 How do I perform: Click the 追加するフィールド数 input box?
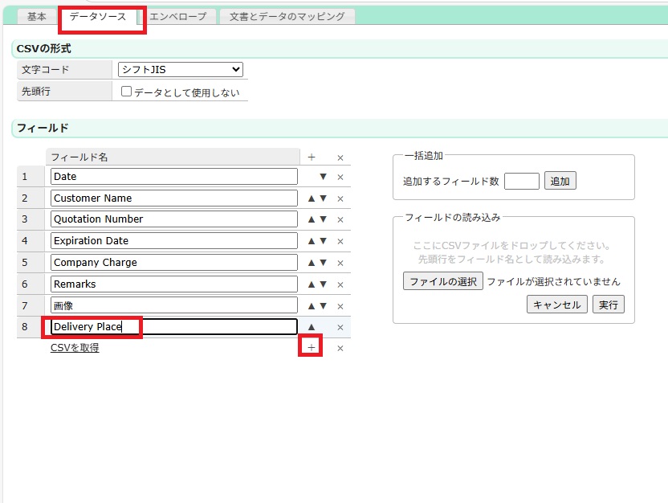click(521, 182)
